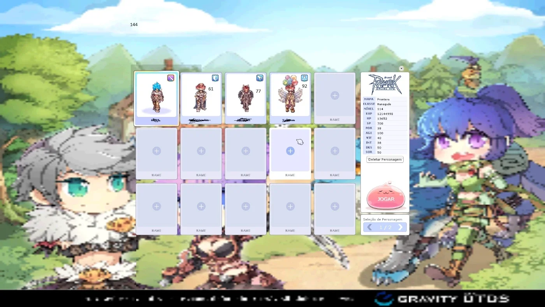The width and height of the screenshot is (545, 307).
Task: Click the SOR stat label
Action: point(369,152)
